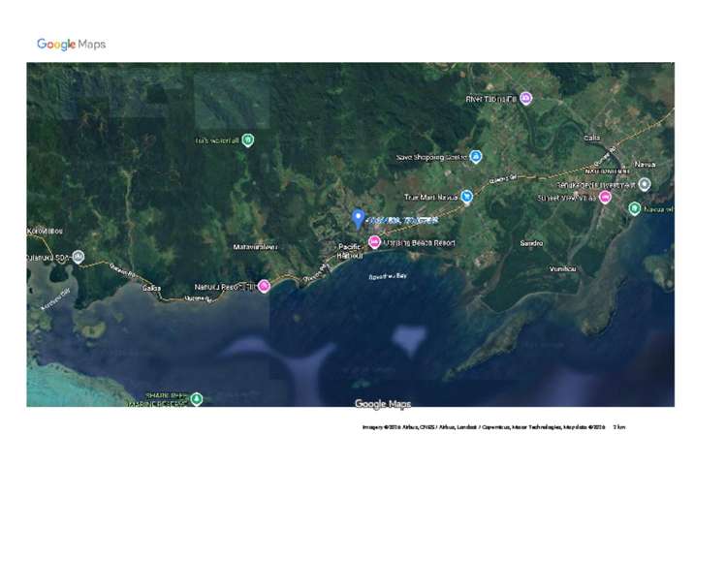The image size is (726, 561).
Task: Click the Uprising Beach Resort label
Action: coord(420,242)
